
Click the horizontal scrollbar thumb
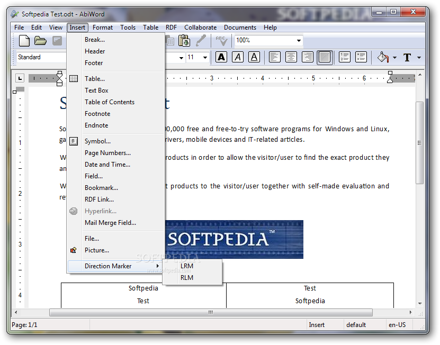(x=211, y=313)
